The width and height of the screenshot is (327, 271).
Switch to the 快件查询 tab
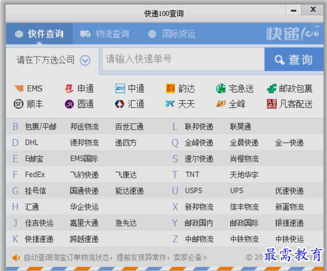click(x=39, y=34)
